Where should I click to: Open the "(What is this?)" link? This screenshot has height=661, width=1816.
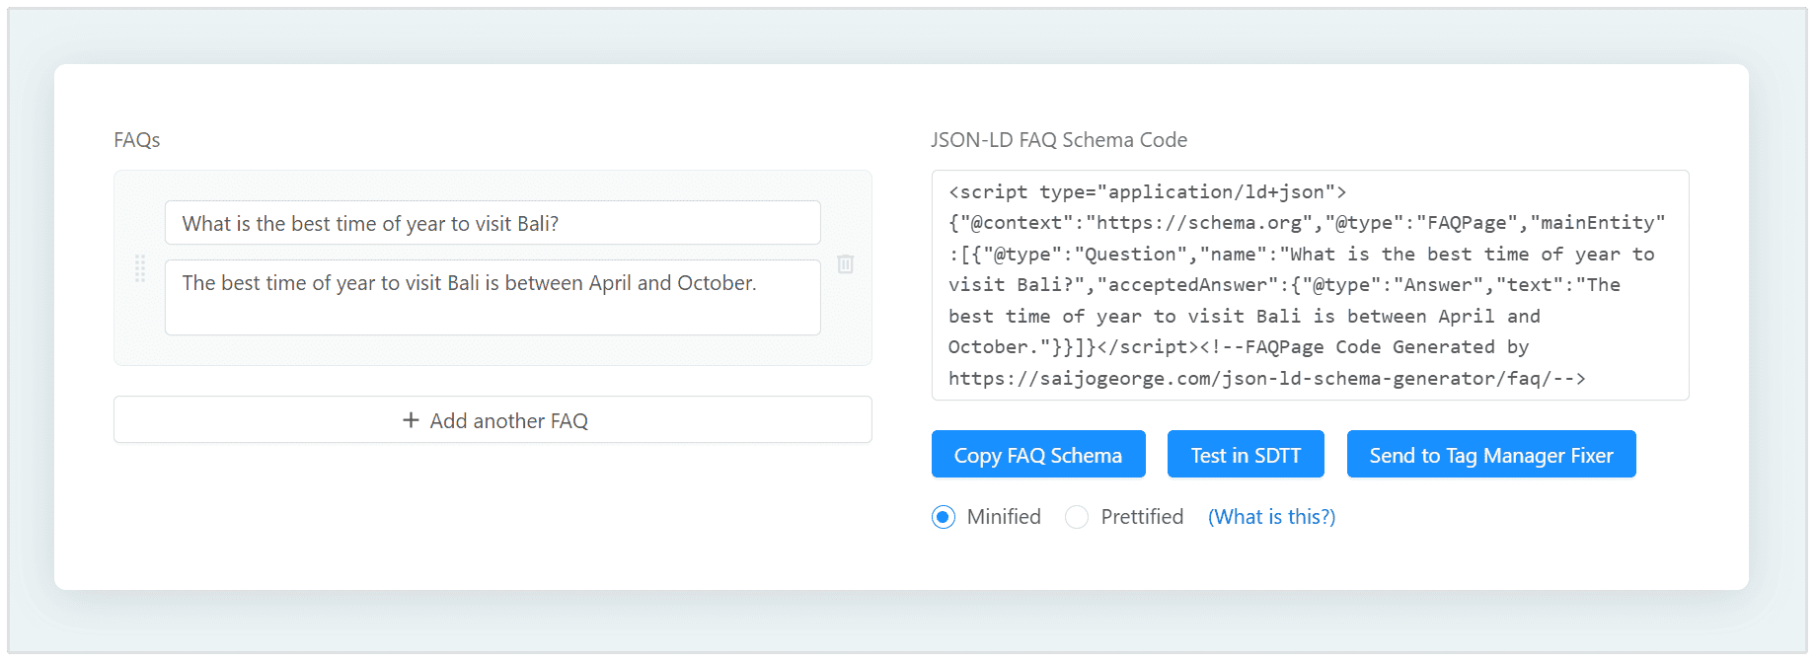(x=1270, y=516)
